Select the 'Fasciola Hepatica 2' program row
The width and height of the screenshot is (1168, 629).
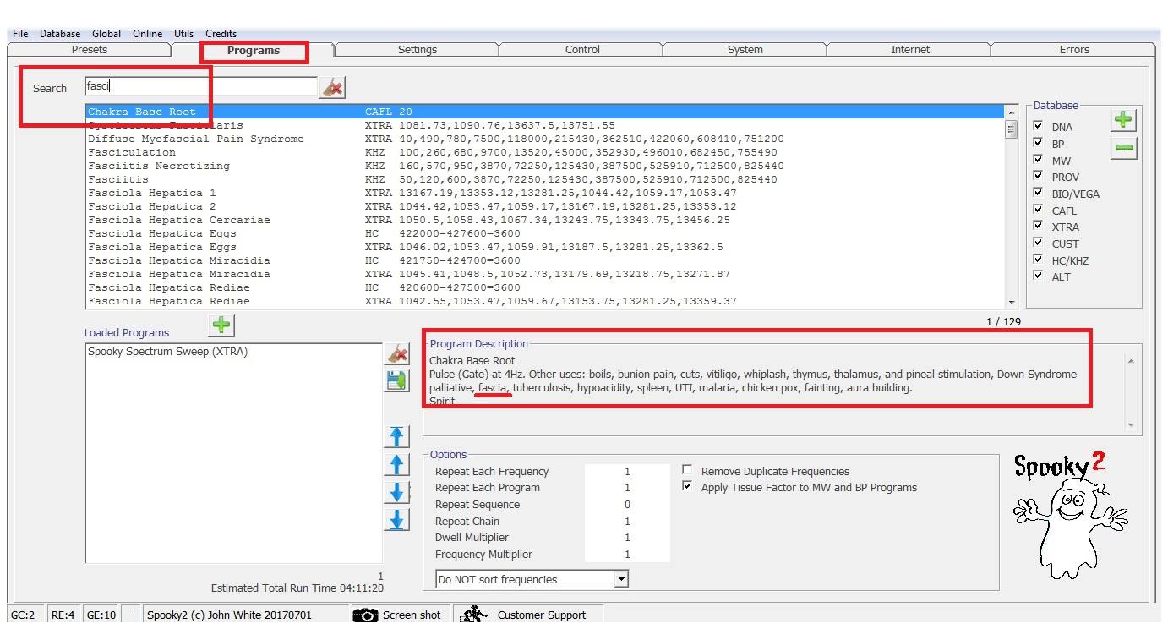[545, 206]
